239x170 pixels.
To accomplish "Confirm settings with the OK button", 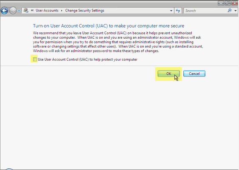I will (168, 74).
